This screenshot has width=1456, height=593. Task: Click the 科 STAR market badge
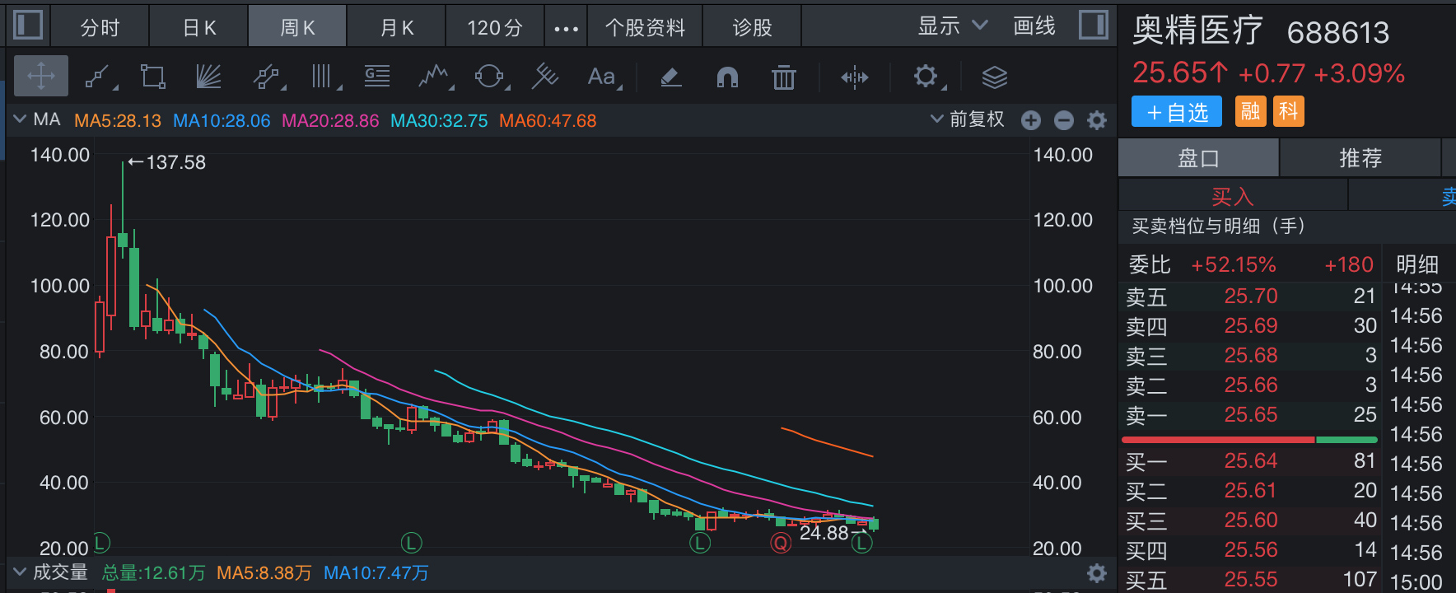coord(1289,111)
